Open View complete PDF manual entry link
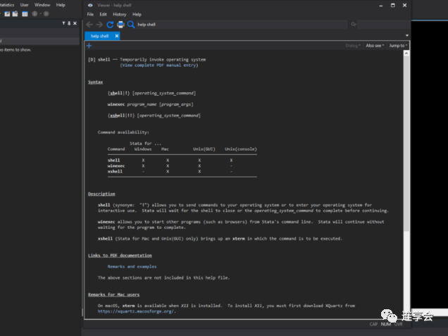448x336 pixels. 159,66
